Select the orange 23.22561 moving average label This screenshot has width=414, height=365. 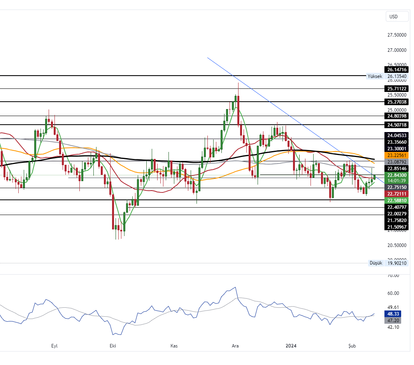396,155
